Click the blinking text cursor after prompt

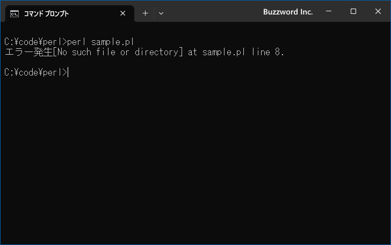point(68,72)
